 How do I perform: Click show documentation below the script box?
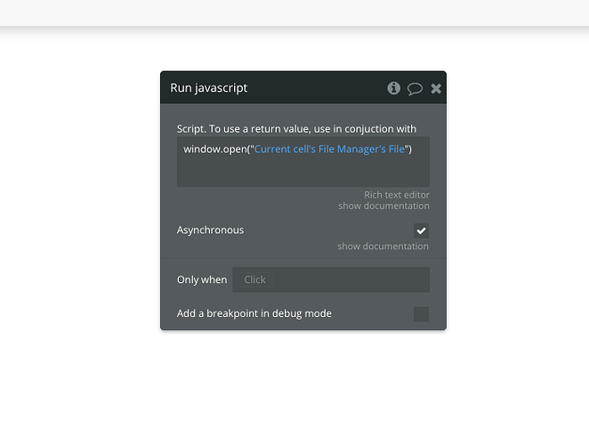(x=383, y=206)
